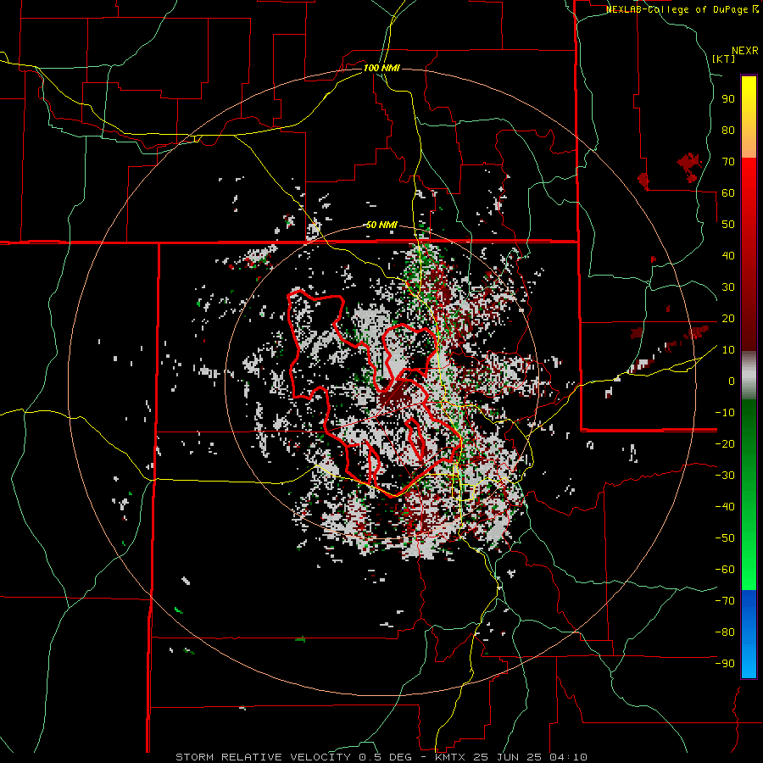763x763 pixels.
Task: Click the [KT] units label above the scale
Action: coord(723,58)
